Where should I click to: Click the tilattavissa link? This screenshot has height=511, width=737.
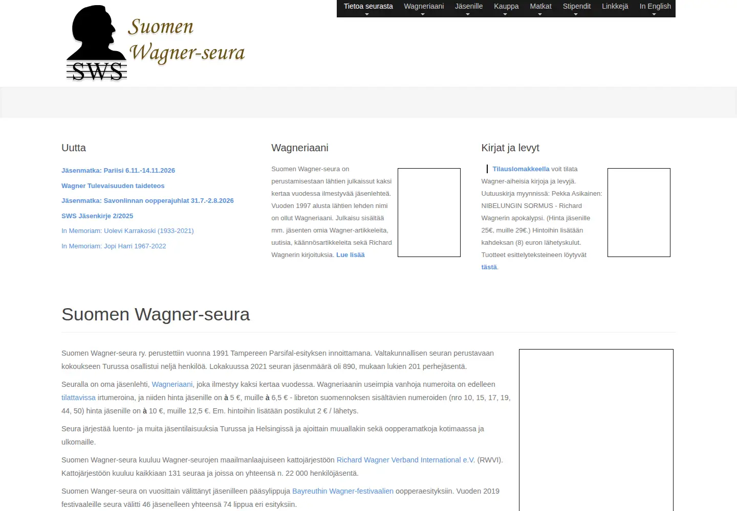point(78,398)
